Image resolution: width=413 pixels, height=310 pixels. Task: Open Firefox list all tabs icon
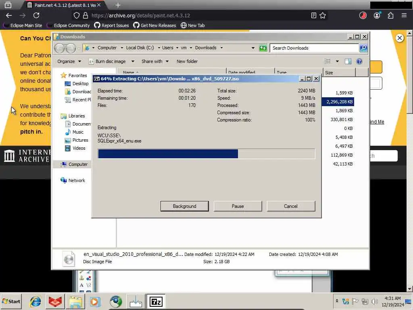8,5
